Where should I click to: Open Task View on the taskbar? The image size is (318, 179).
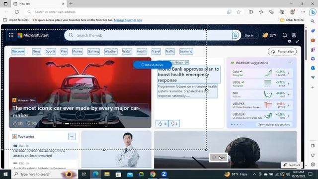(x=83, y=174)
